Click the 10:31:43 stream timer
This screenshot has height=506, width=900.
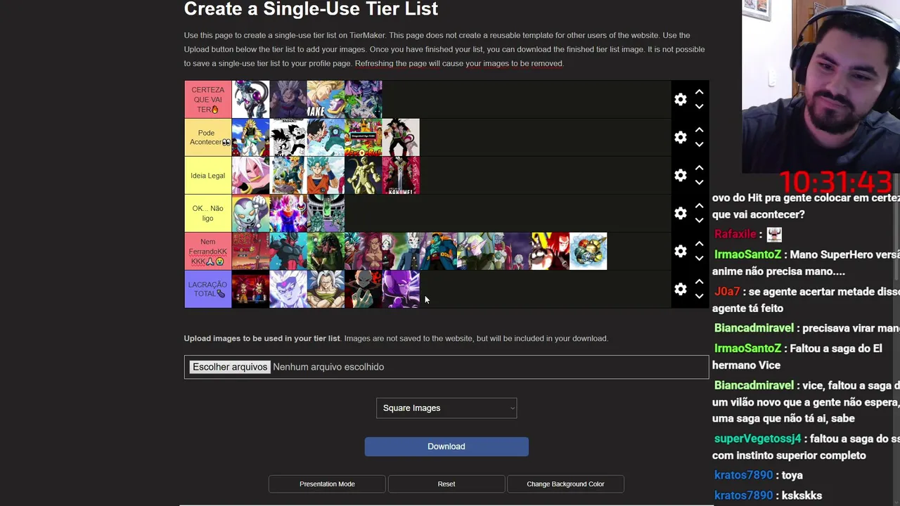(836, 183)
